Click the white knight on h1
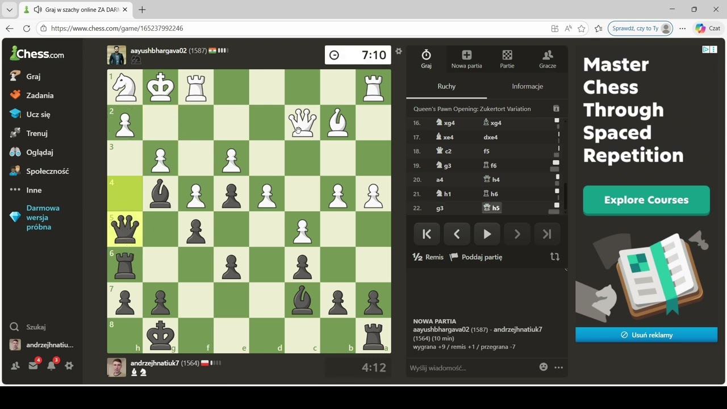 coord(125,87)
